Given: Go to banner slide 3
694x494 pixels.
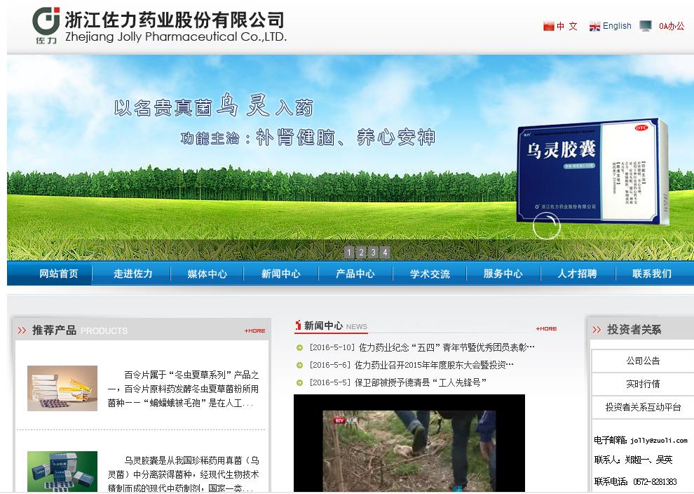Looking at the screenshot, I should pos(373,252).
